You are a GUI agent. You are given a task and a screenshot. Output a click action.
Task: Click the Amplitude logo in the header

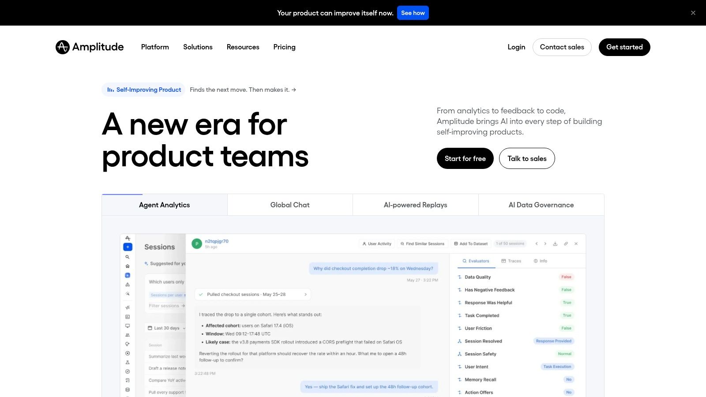coord(90,47)
